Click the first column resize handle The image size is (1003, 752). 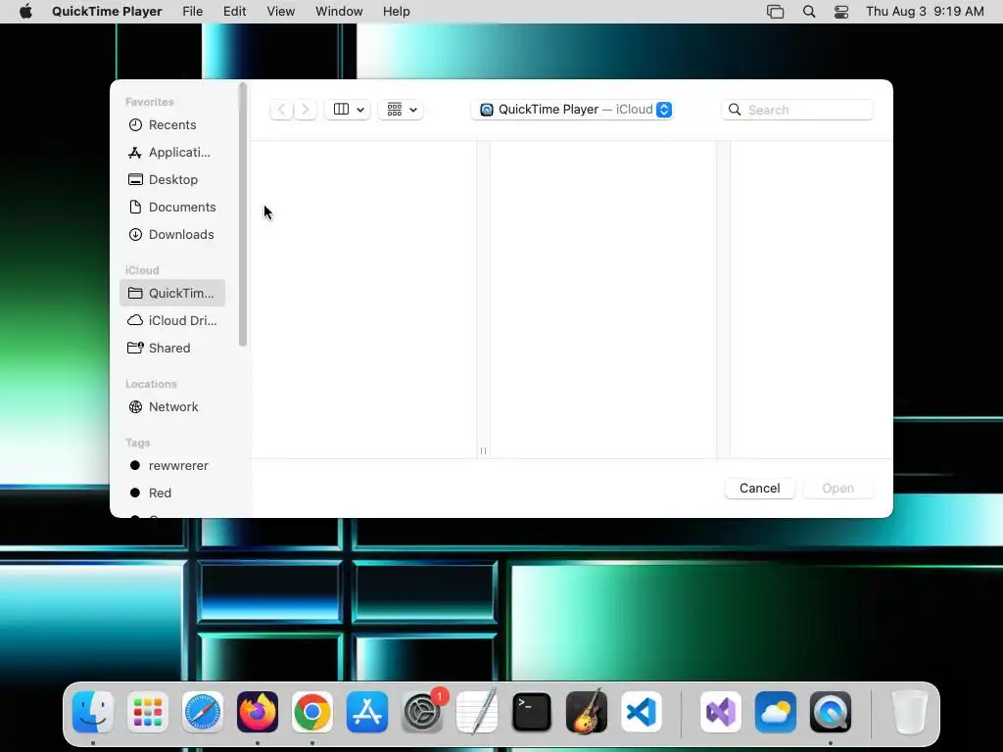(x=483, y=450)
